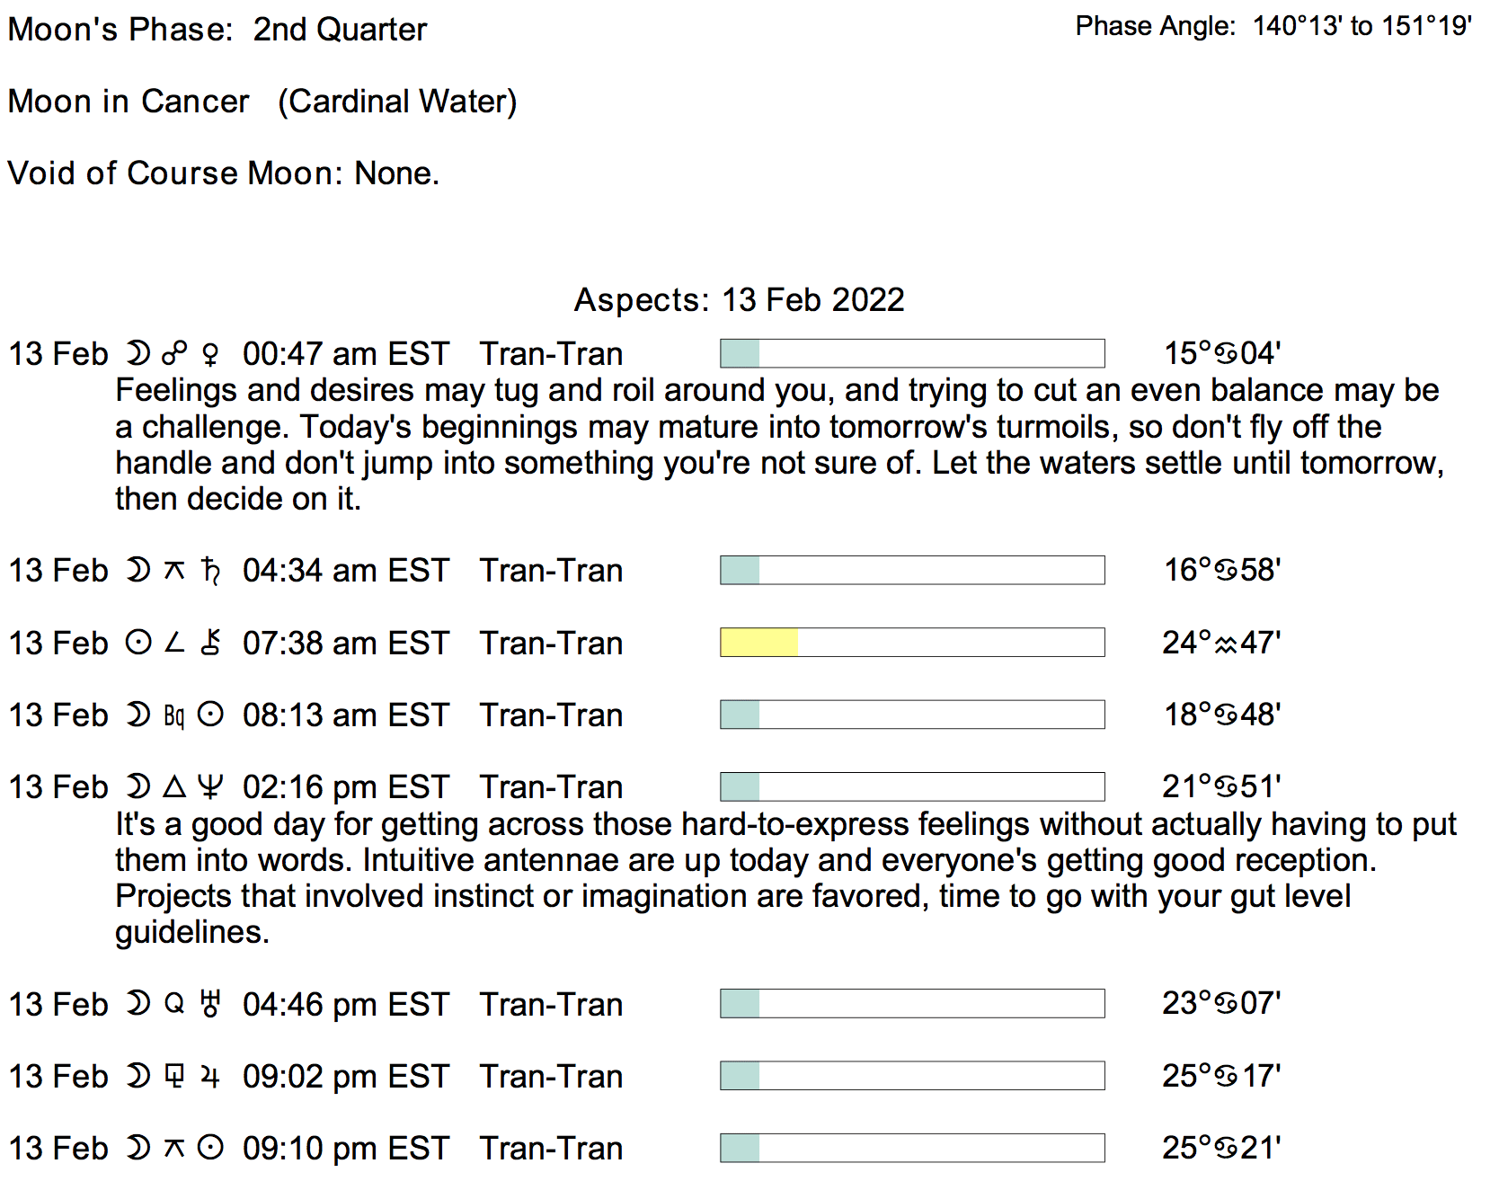Click the Sun glyph starting the 07:38 am row

(138, 644)
